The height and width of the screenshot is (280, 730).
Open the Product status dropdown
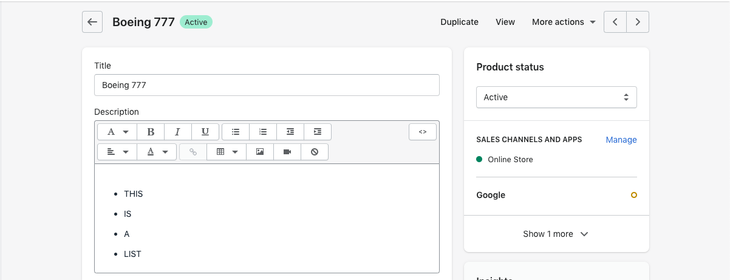[x=556, y=97]
